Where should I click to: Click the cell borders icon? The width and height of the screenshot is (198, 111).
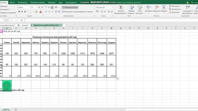coord(31,12)
